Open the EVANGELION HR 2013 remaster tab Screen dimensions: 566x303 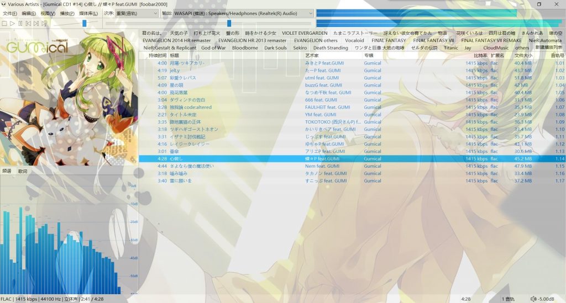pyautogui.click(x=252, y=40)
